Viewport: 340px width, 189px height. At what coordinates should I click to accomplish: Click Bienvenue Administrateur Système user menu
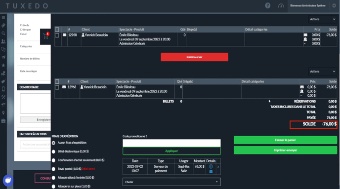pyautogui.click(x=308, y=5)
